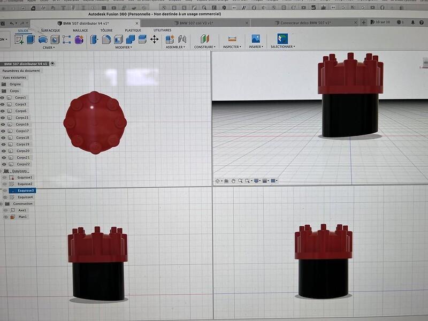Show Esquisse1 using its eye icon

5,178
